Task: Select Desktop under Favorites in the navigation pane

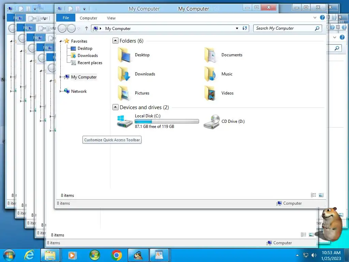Action: 85,48
